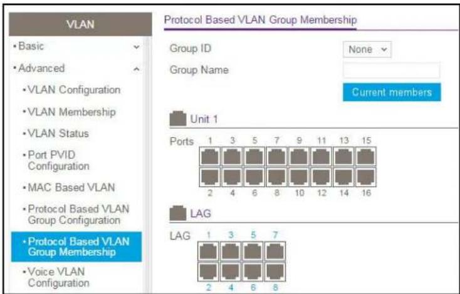Select port 5 in Unit 1
Image resolution: width=460 pixels, height=294 pixels.
tap(254, 156)
